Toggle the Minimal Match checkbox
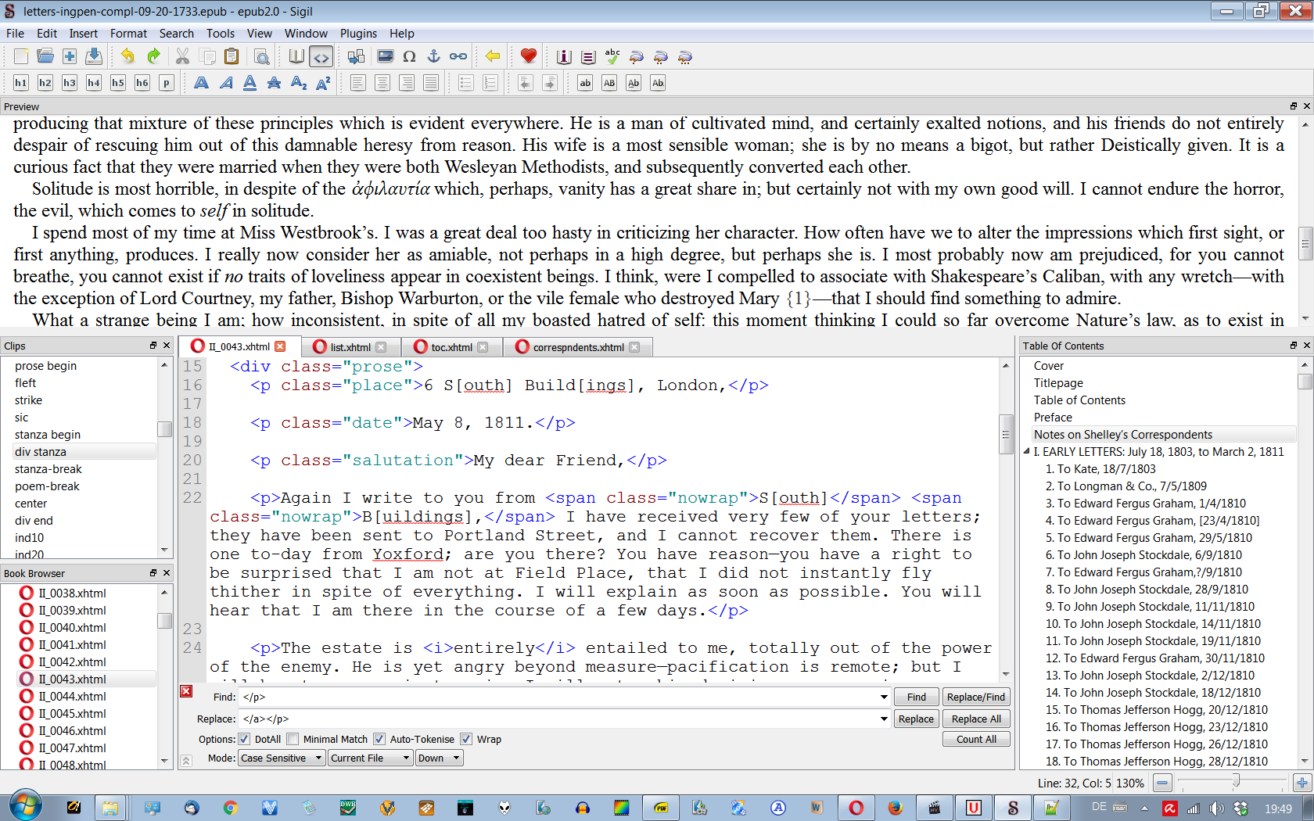Screen dimensions: 1314x821 [293, 739]
